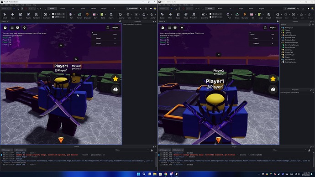315x177 pixels.
Task: Expand the Lighting node in Explorer
Action: pos(281,32)
